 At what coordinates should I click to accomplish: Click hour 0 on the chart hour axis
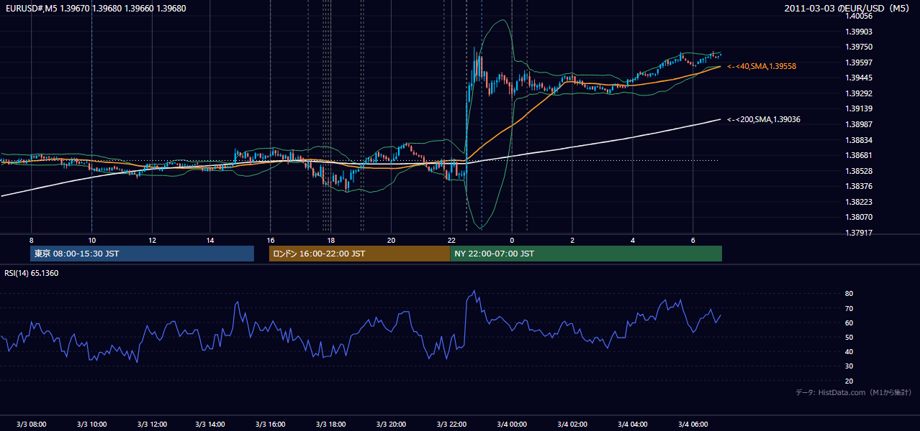pos(512,240)
